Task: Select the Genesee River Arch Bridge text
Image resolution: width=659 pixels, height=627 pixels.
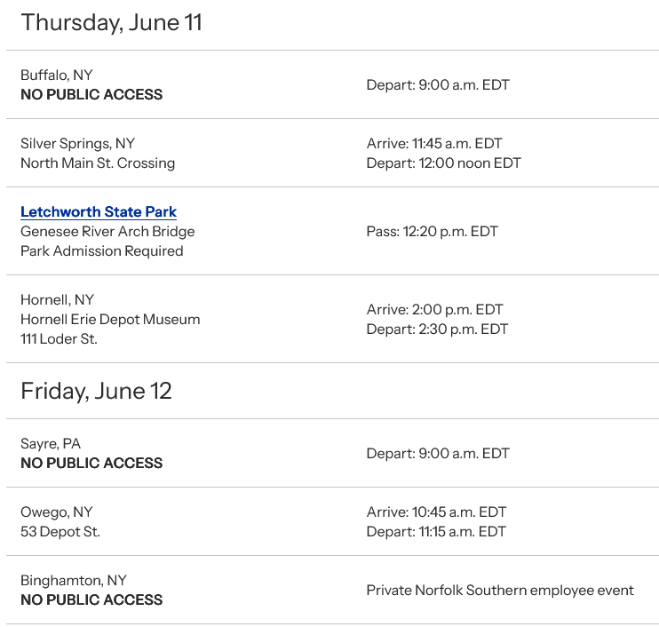Action: coord(107,232)
